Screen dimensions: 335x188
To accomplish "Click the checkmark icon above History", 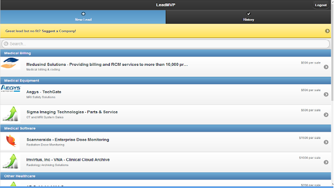I will click(x=249, y=14).
